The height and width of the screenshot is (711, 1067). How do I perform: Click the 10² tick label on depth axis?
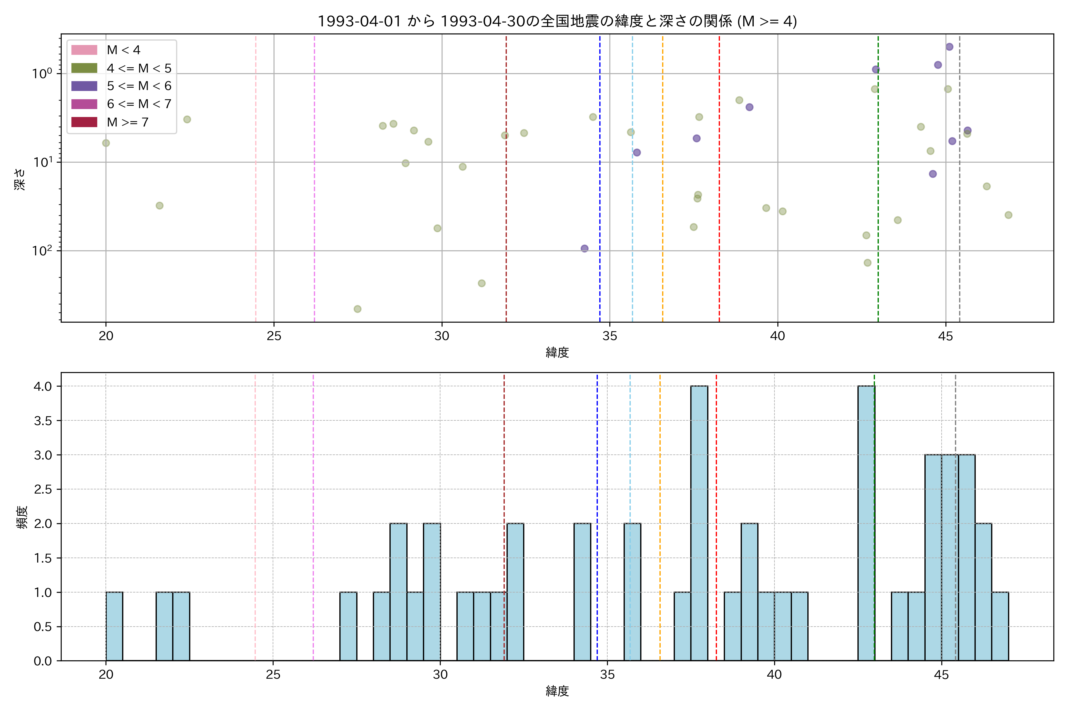tap(42, 250)
